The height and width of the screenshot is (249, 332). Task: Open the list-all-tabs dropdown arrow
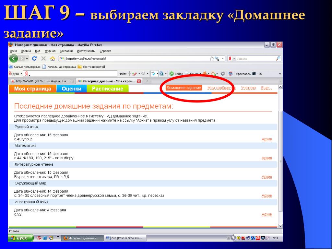(280, 81)
